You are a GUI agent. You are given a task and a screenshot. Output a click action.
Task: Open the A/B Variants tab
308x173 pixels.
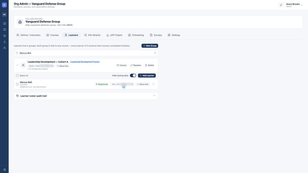92,35
